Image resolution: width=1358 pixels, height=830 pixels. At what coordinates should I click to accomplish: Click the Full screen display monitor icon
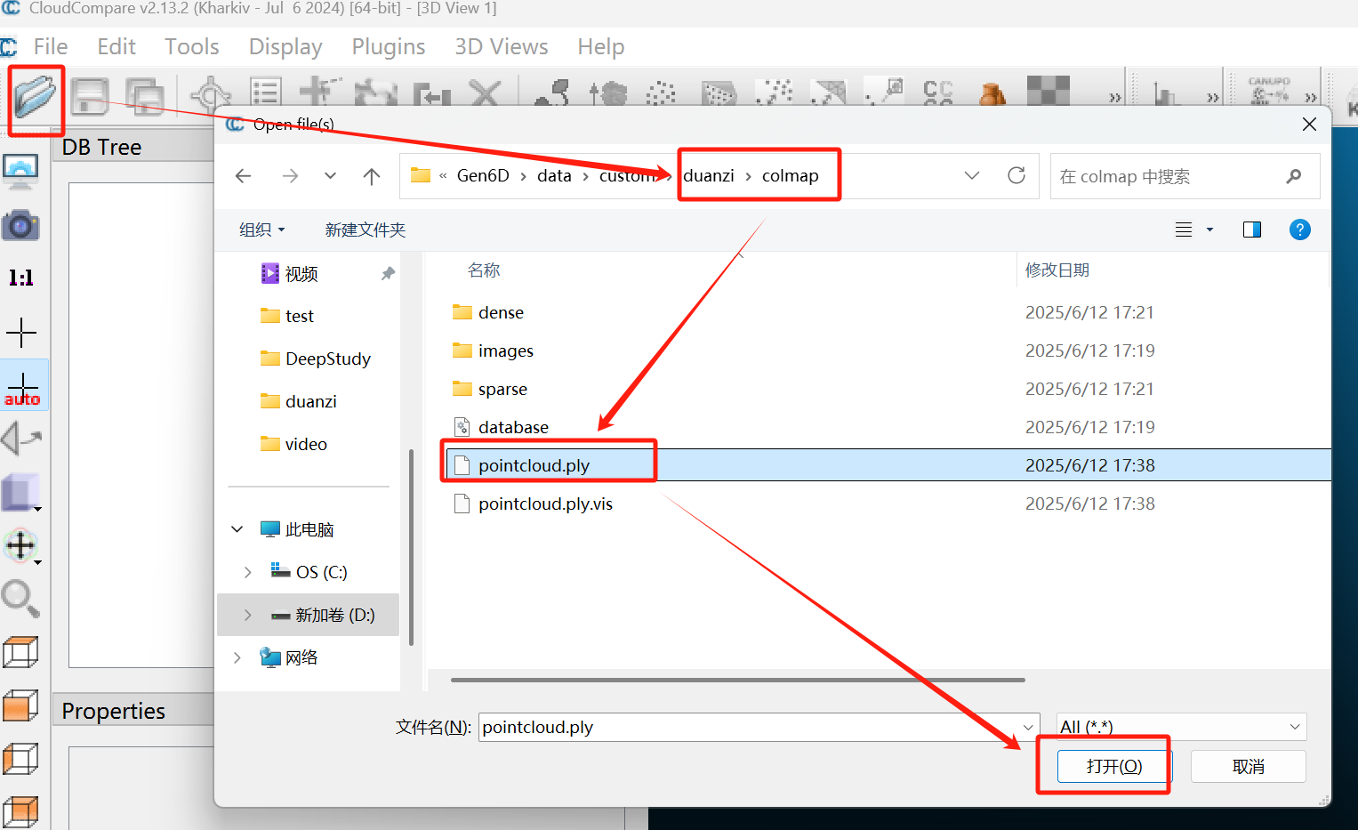20,172
